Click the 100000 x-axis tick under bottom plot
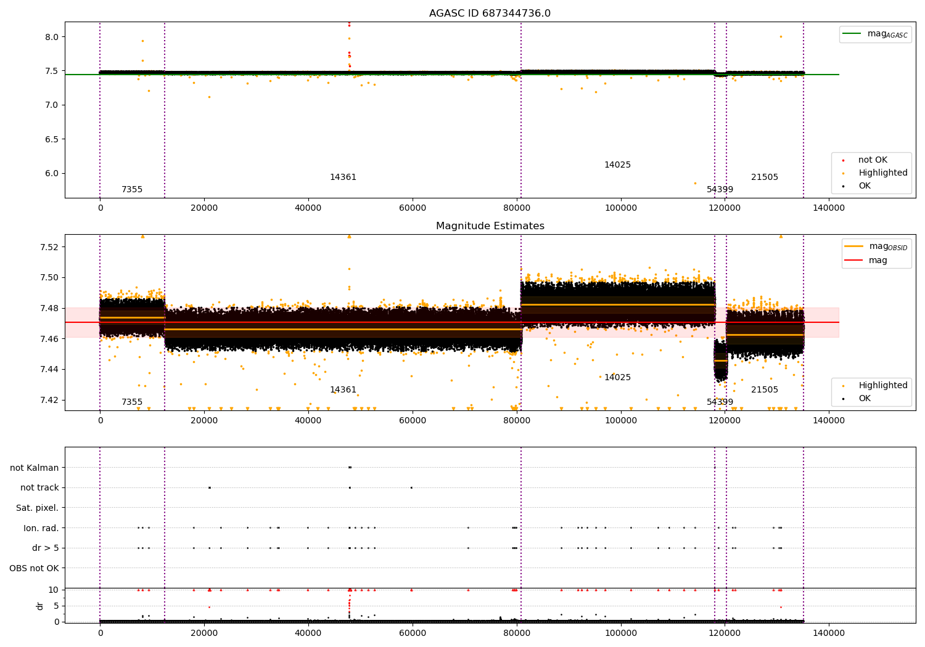The image size is (925, 647). 621,633
